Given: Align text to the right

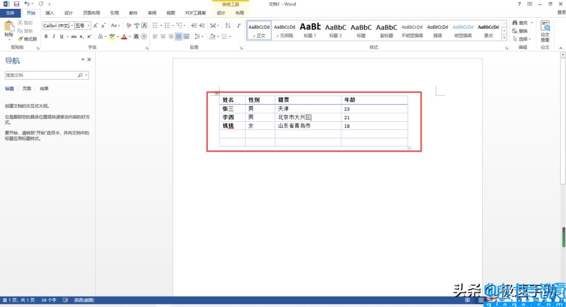Looking at the screenshot, I should point(171,37).
